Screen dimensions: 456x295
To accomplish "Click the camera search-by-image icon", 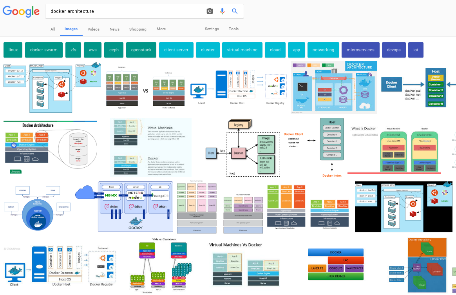I will (209, 11).
